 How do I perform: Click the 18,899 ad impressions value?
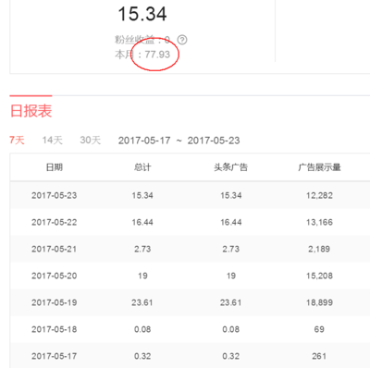pyautogui.click(x=319, y=302)
